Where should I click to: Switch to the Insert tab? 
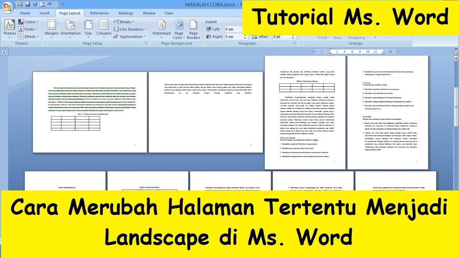(x=44, y=13)
